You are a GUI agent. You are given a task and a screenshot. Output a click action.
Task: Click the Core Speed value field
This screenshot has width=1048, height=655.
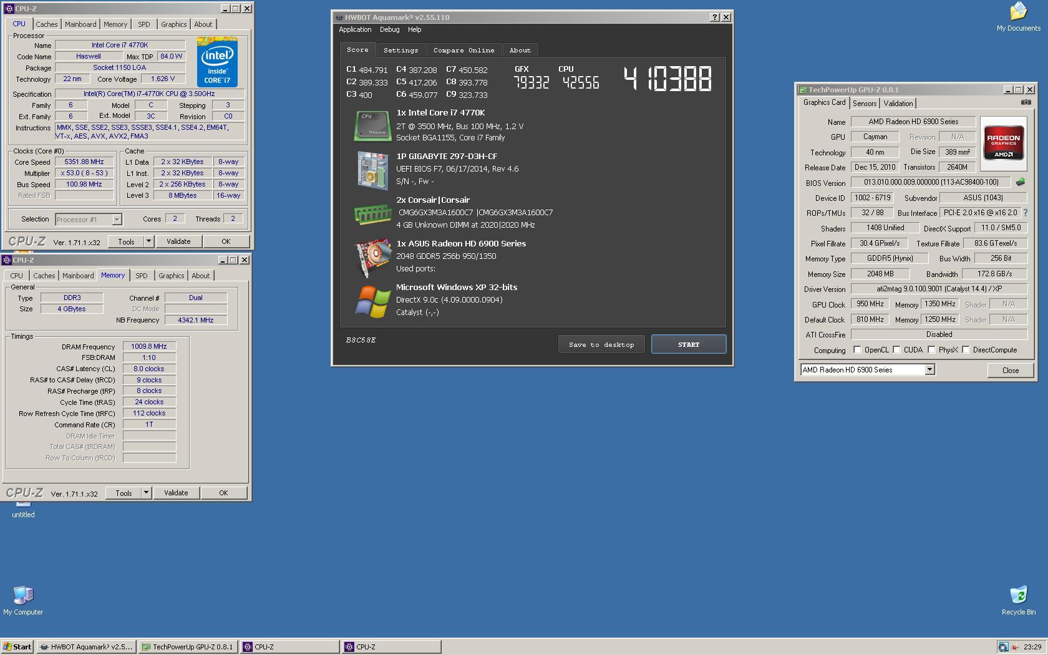[x=84, y=162]
